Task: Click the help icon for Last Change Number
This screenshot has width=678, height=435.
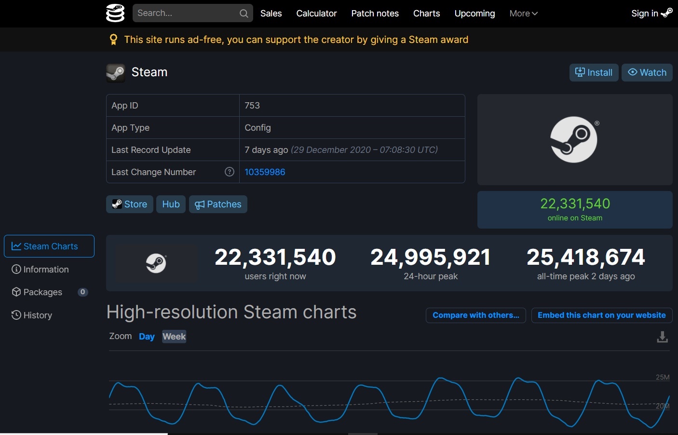Action: click(x=230, y=172)
